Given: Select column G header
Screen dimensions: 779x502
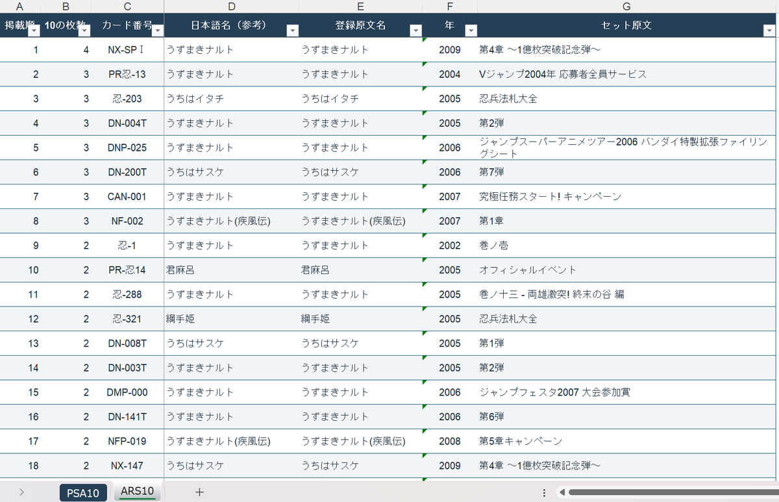Looking at the screenshot, I should tap(626, 6).
